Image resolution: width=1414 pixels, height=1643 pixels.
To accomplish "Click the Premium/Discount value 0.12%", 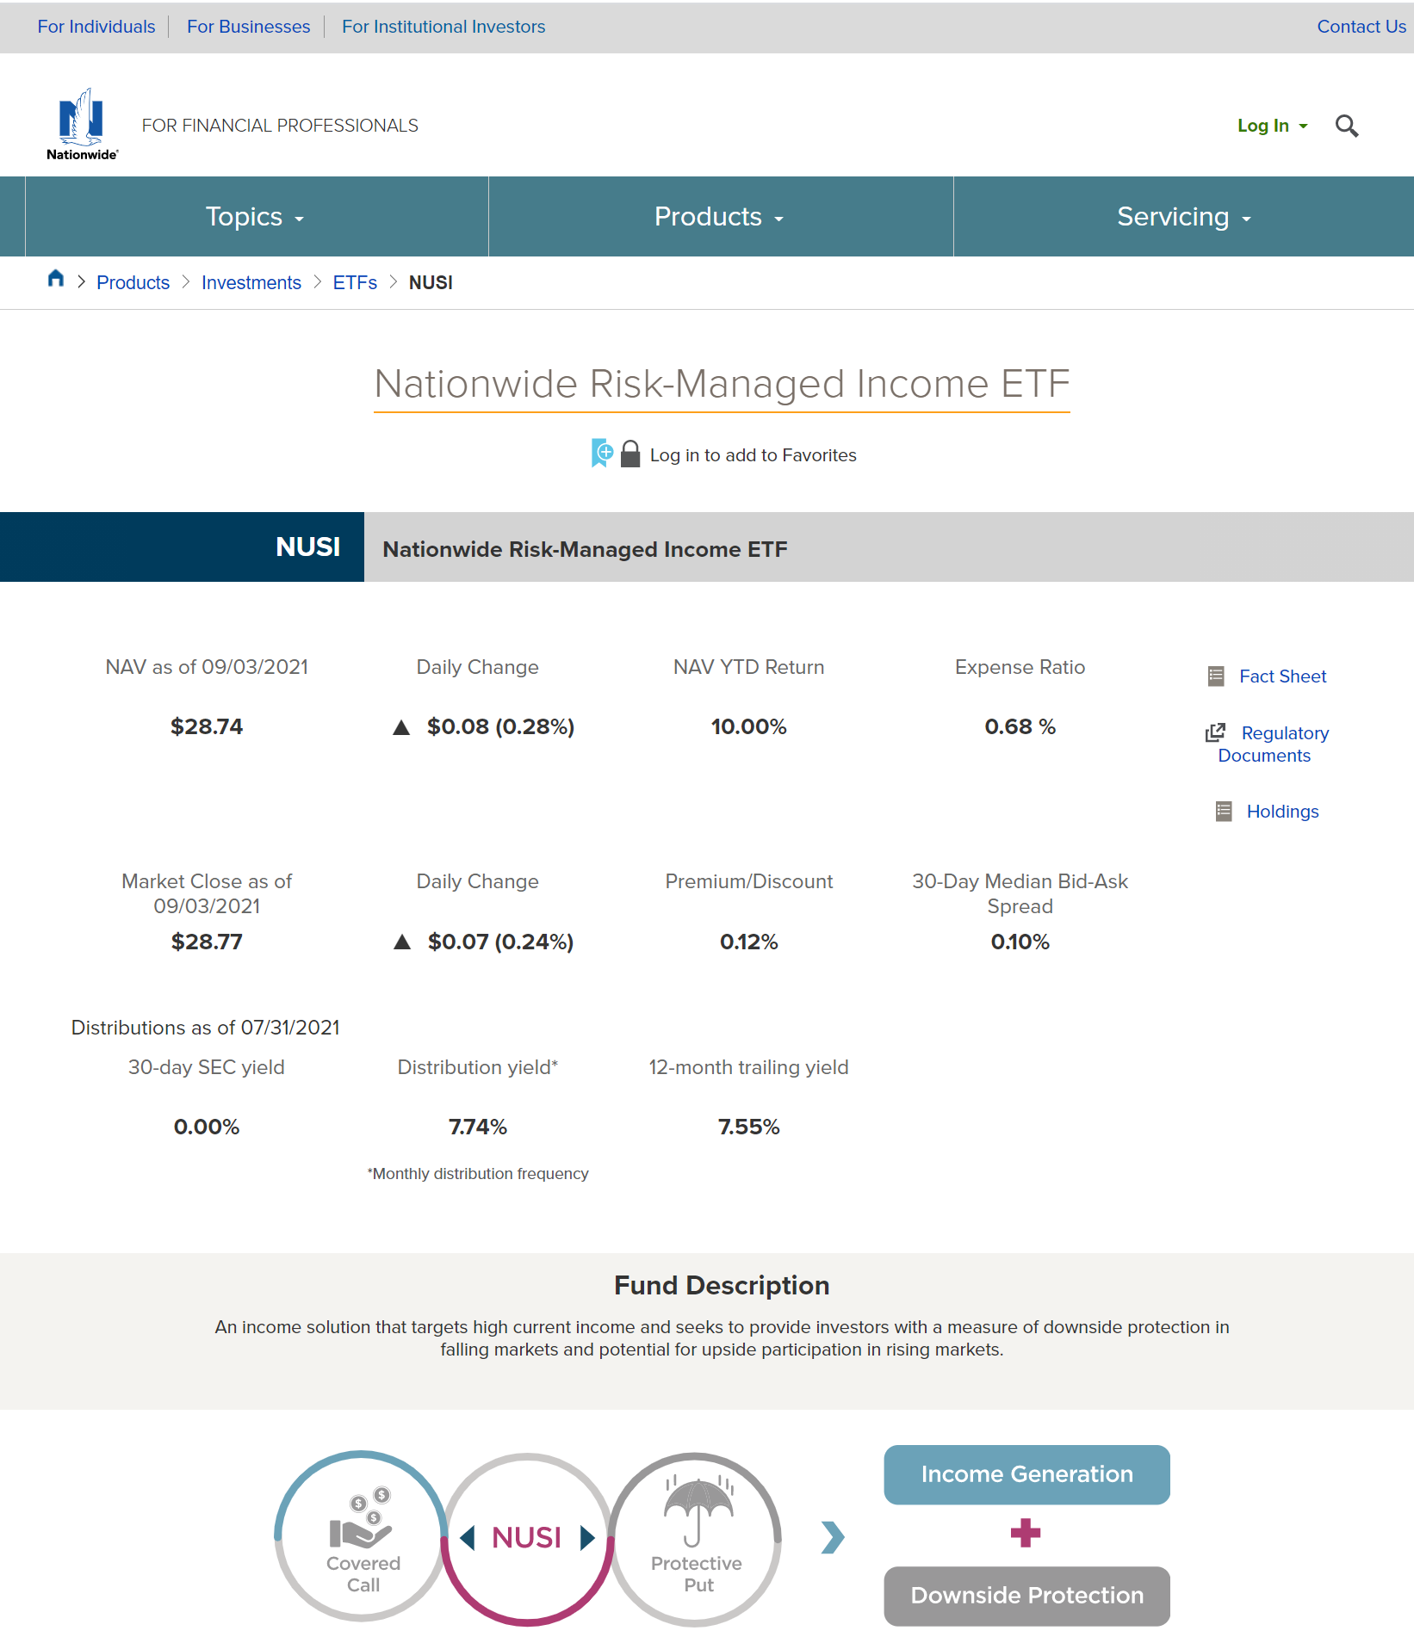I will pyautogui.click(x=748, y=942).
